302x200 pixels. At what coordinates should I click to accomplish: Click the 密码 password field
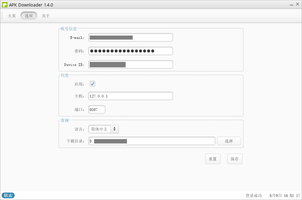[131, 51]
